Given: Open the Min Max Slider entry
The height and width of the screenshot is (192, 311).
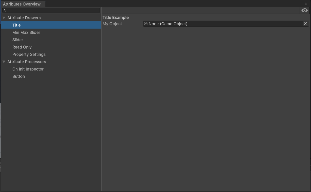Looking at the screenshot, I should tap(26, 33).
